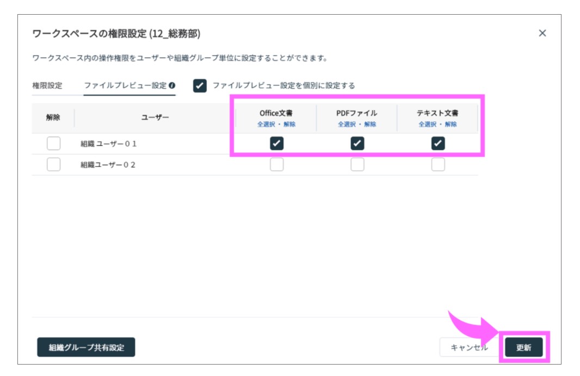
Task: Close the ワークスペースの権限設定 dialog with X
Action: 542,33
